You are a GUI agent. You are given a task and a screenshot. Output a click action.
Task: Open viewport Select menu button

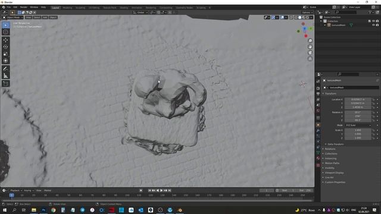tap(37, 17)
